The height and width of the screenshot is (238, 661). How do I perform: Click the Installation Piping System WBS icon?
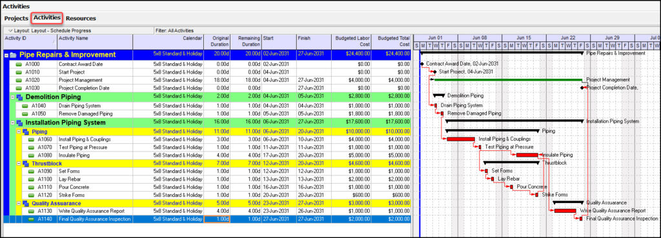(x=19, y=123)
